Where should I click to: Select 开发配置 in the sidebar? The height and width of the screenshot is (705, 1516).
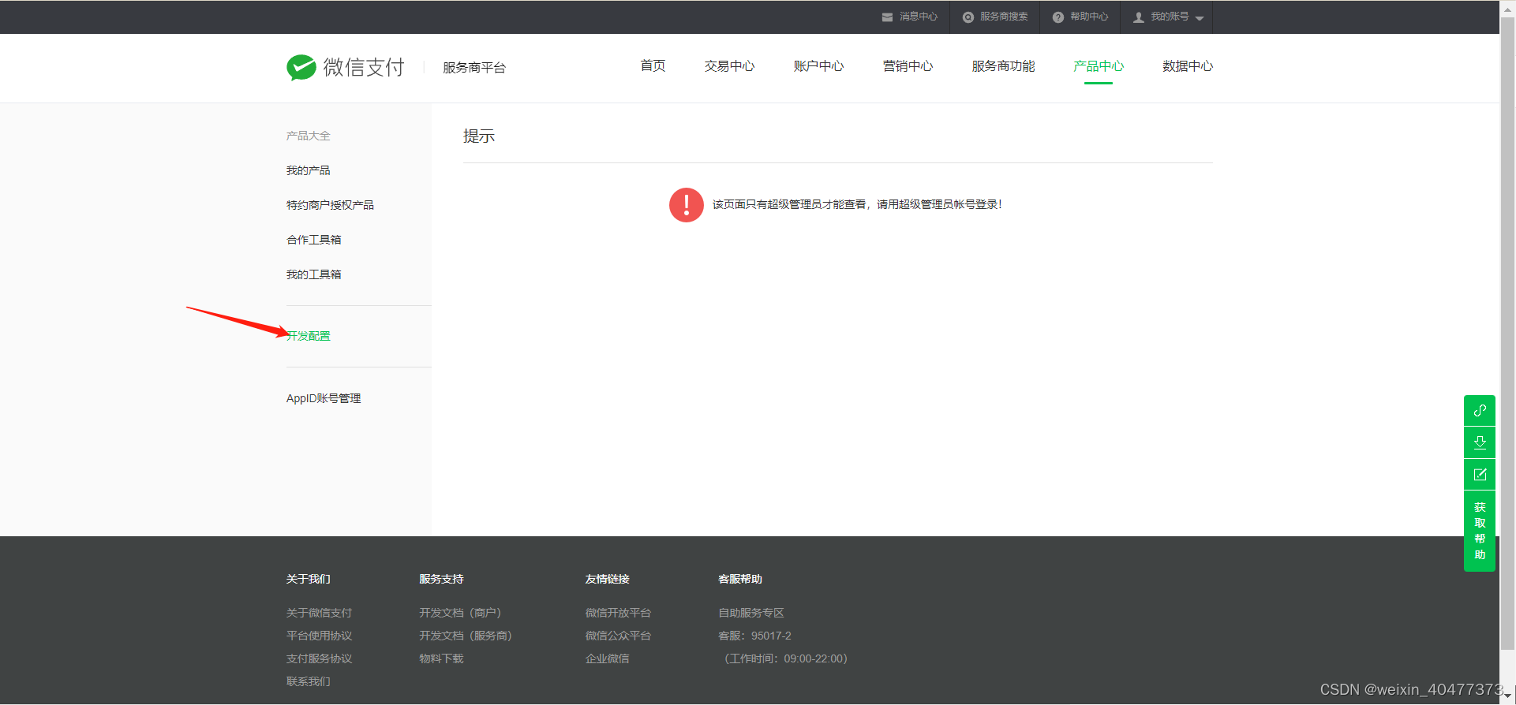click(x=309, y=336)
